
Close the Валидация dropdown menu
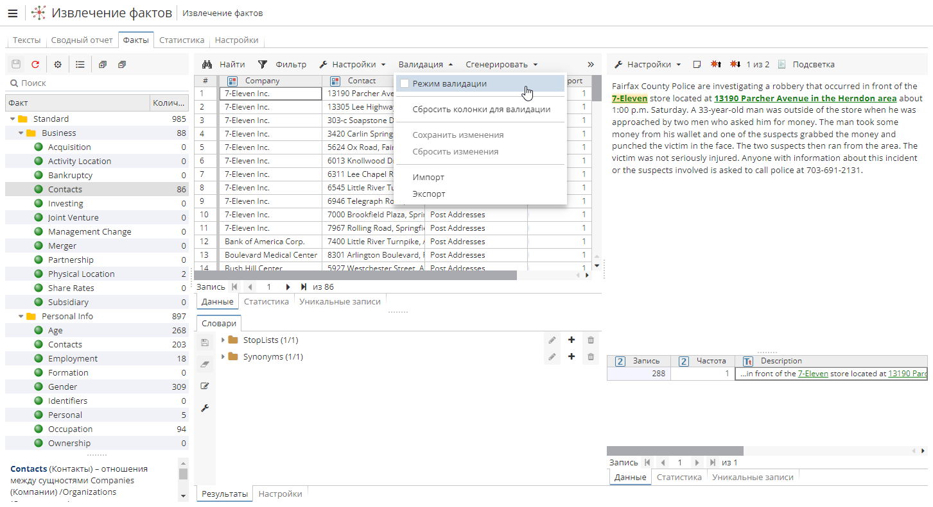425,65
